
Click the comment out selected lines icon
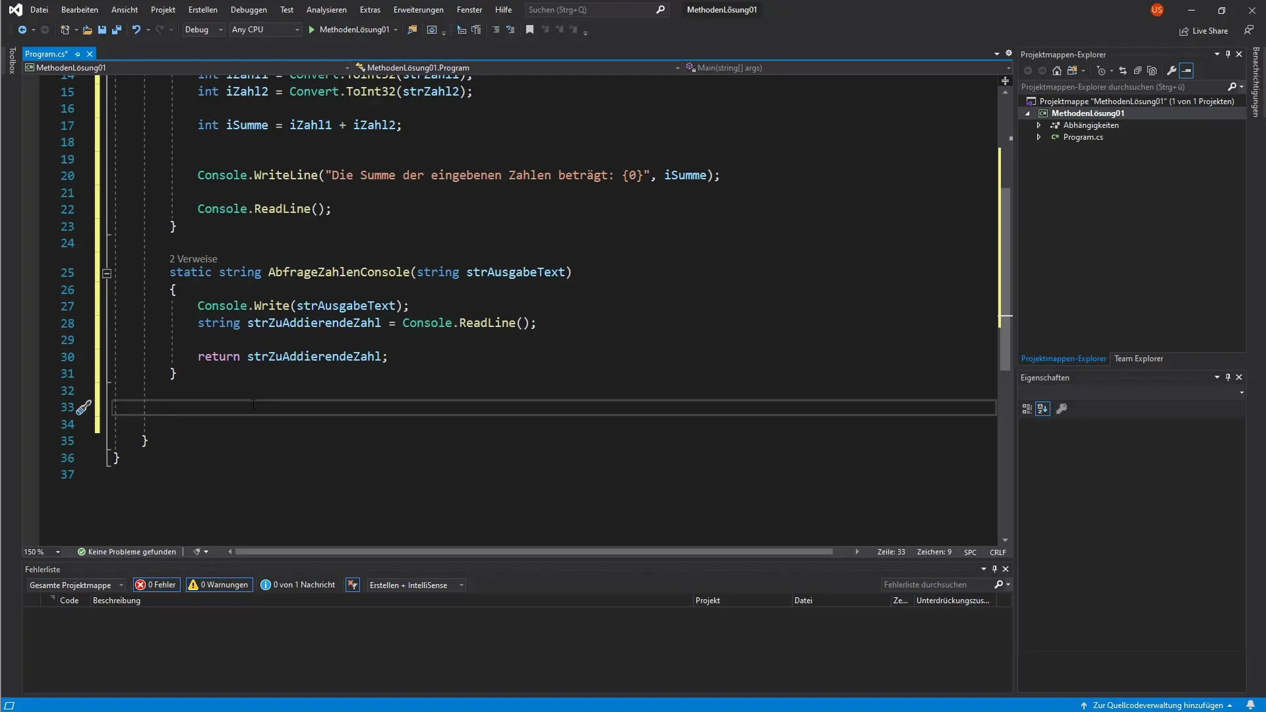(x=496, y=30)
